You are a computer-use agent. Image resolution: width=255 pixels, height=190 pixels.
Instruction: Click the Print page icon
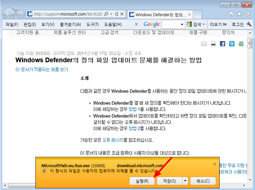pyautogui.click(x=213, y=44)
